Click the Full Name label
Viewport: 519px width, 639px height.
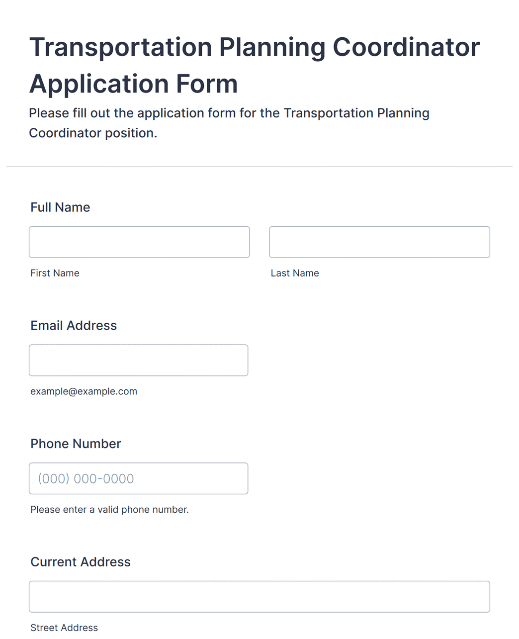coord(60,207)
